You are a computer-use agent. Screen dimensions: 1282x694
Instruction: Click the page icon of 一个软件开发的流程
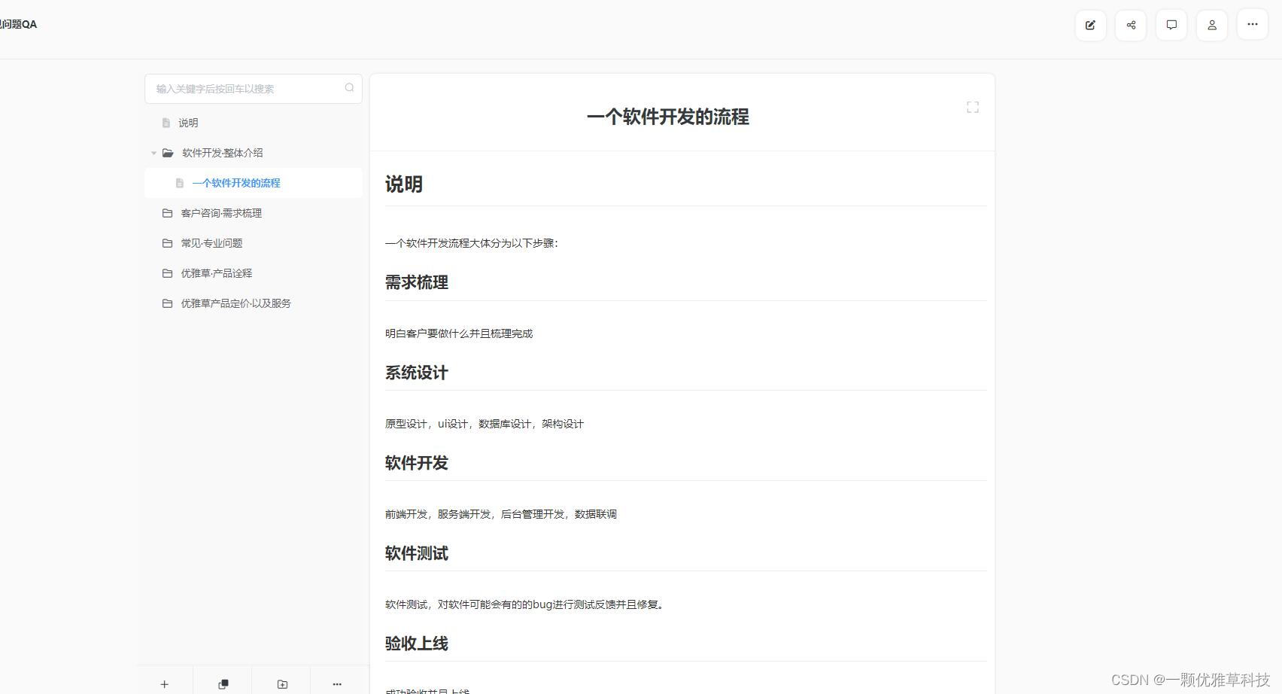click(x=180, y=183)
